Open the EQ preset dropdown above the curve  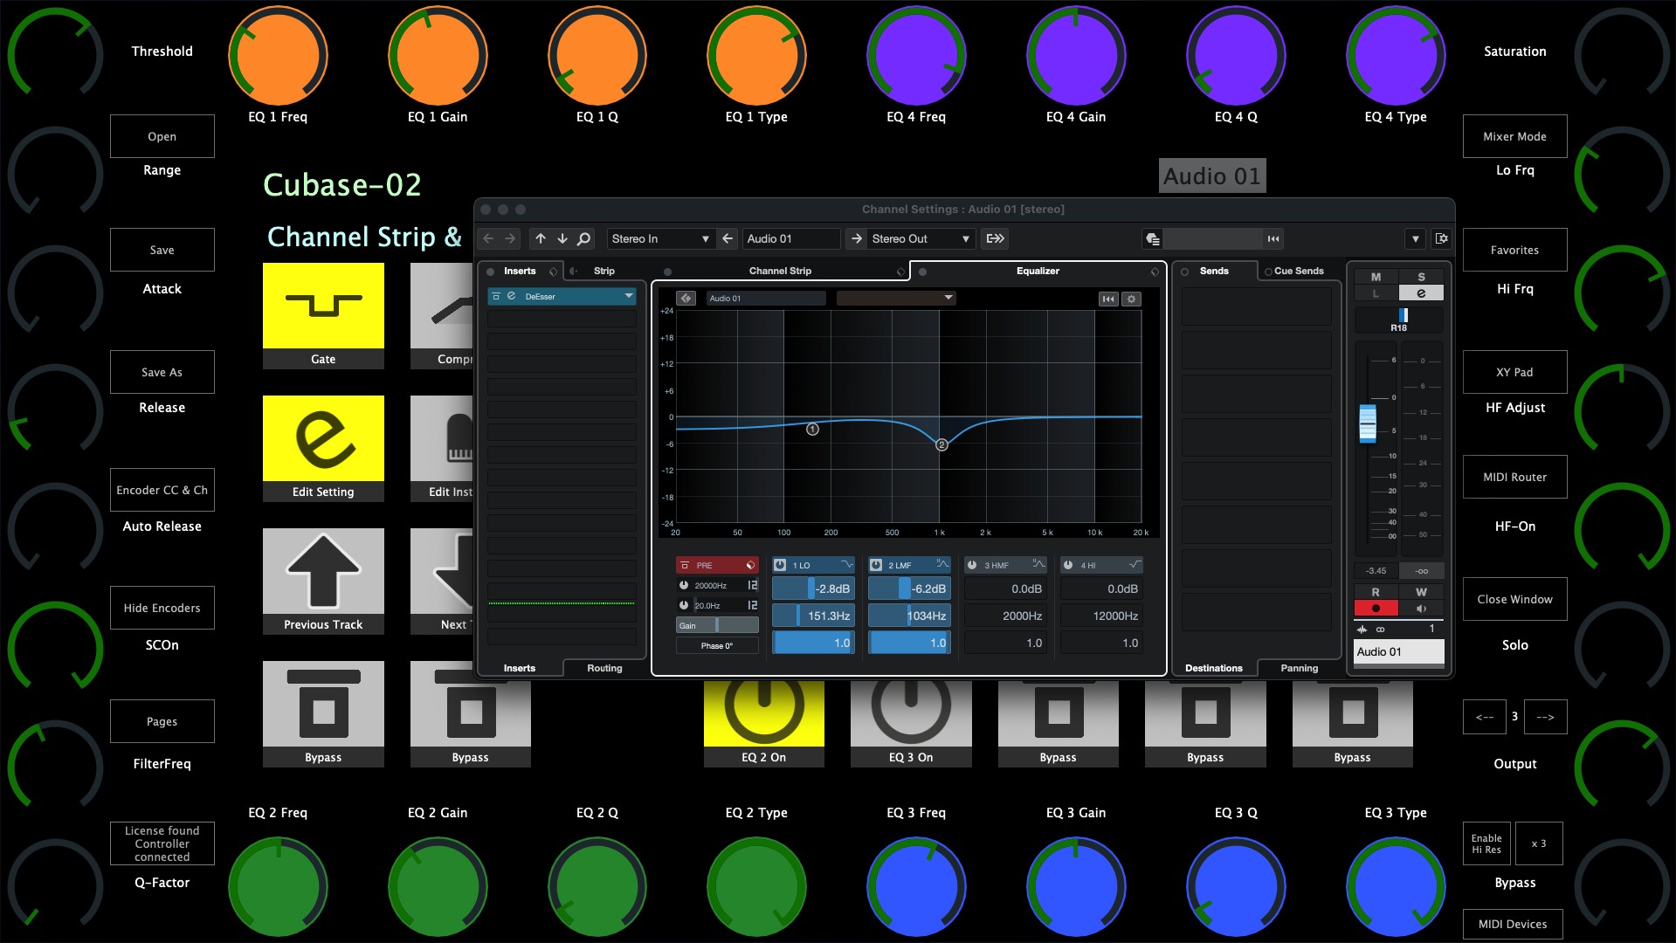[896, 299]
